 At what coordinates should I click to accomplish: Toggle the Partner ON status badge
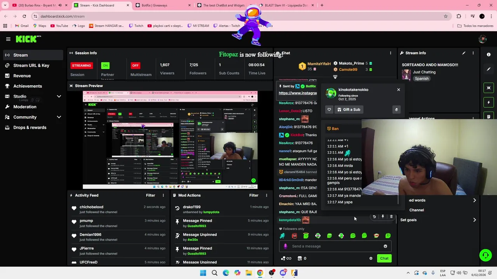(x=105, y=65)
